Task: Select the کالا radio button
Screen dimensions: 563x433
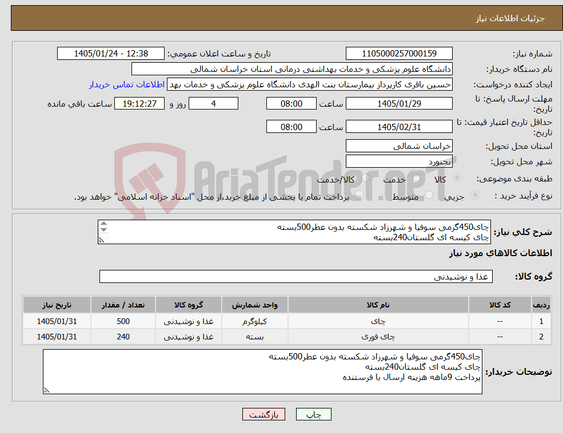Action: pyautogui.click(x=457, y=178)
